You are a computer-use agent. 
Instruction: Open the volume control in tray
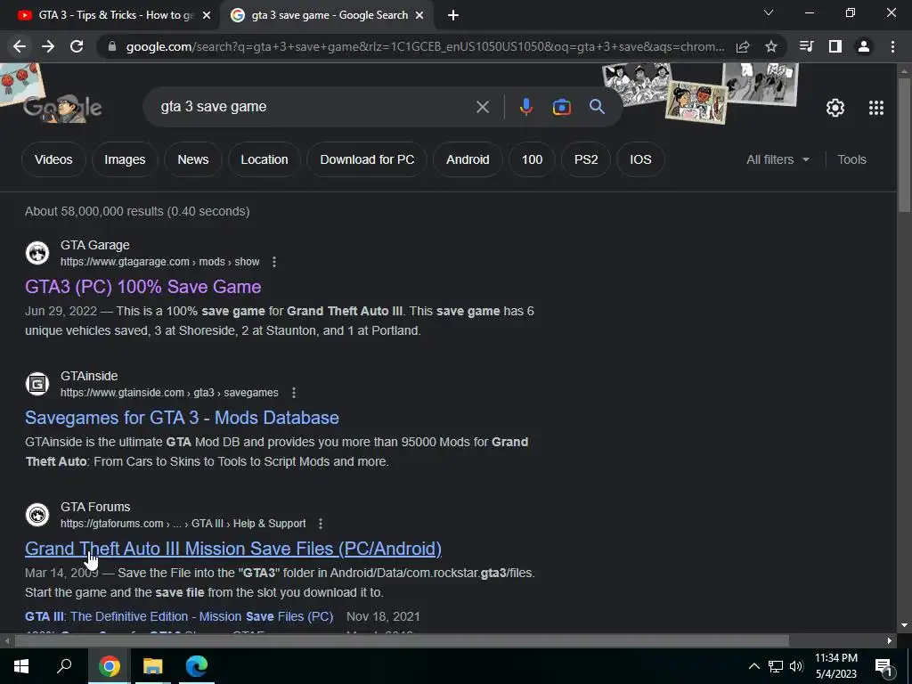[796, 666]
